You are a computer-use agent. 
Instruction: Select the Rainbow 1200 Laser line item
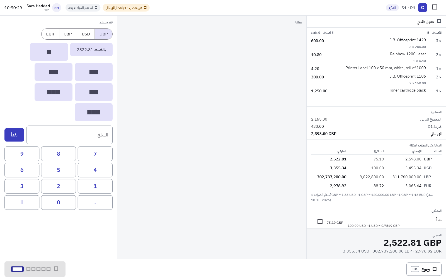tap(376, 57)
